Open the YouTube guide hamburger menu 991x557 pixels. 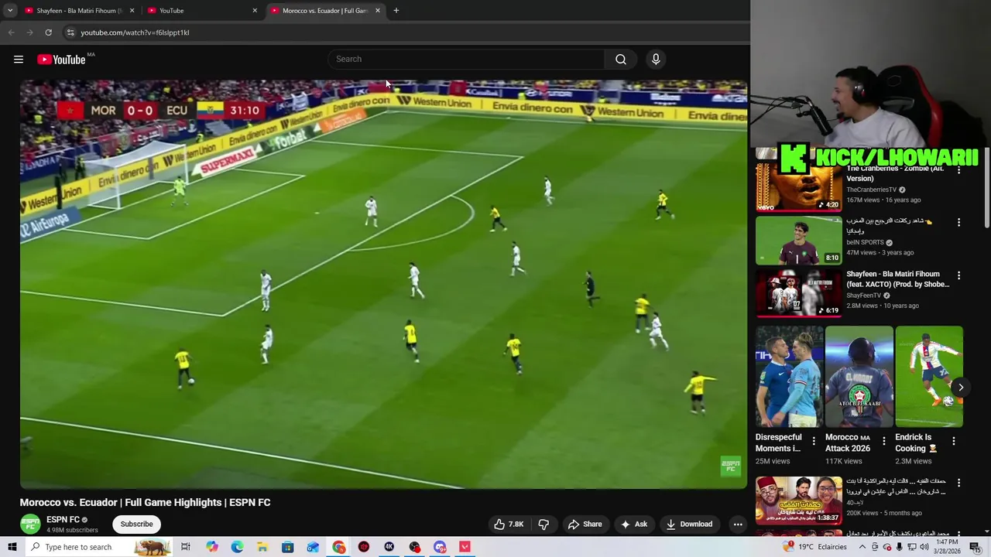[19, 60]
